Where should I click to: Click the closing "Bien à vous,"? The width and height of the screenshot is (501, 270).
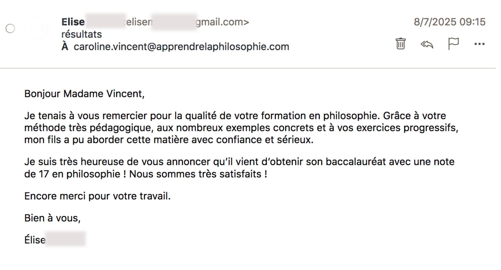point(52,218)
